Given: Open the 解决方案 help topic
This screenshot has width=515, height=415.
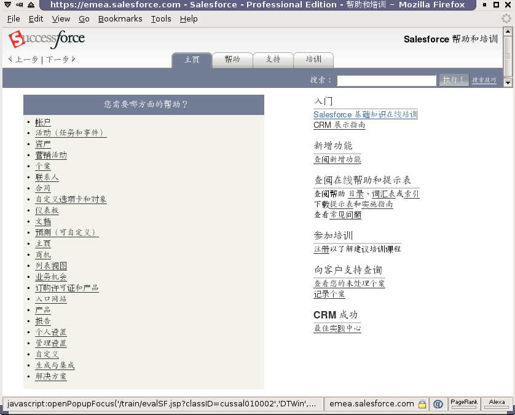Looking at the screenshot, I should point(51,376).
